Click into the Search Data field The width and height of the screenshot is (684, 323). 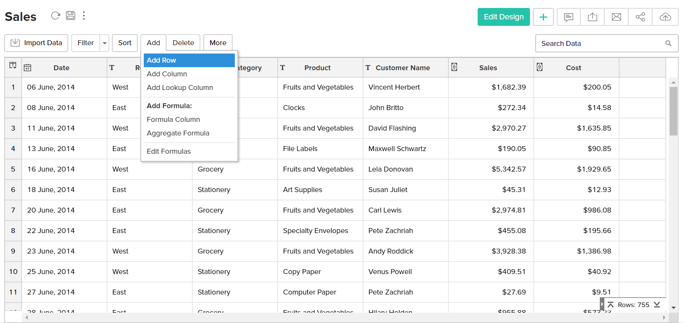[x=599, y=44]
